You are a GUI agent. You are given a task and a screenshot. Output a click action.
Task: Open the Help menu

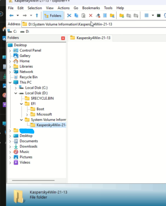coord(120,8)
